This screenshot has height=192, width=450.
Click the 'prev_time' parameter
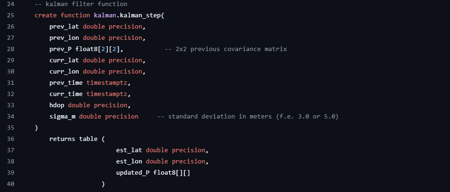click(66, 82)
